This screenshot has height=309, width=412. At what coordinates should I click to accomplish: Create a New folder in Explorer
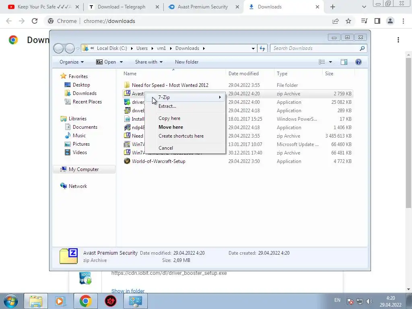(x=187, y=62)
